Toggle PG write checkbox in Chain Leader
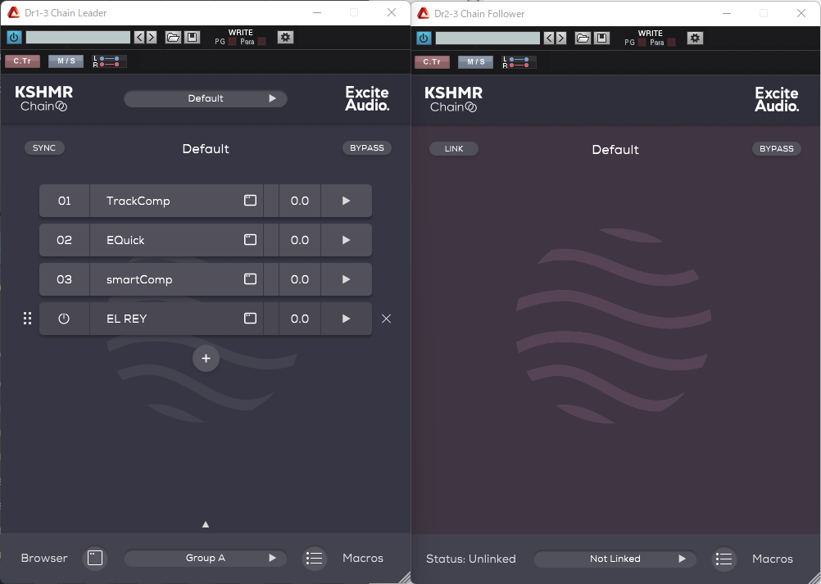 coord(232,42)
